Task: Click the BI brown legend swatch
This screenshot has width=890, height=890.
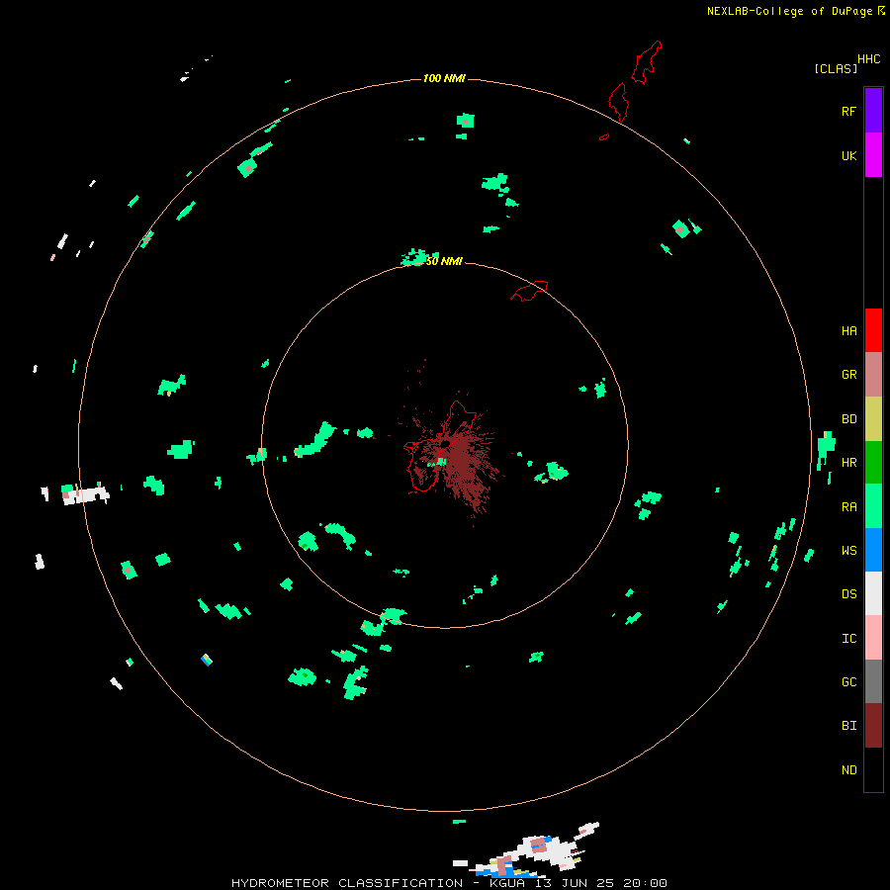Action: coord(873,726)
